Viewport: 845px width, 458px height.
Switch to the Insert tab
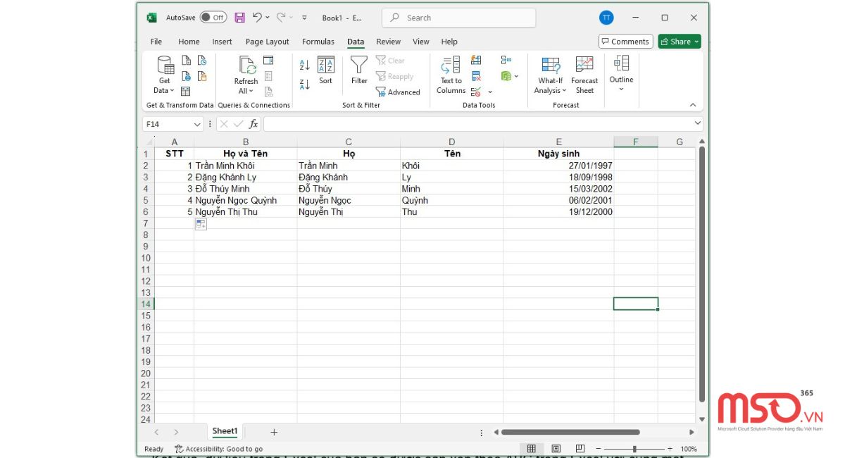[x=223, y=42]
